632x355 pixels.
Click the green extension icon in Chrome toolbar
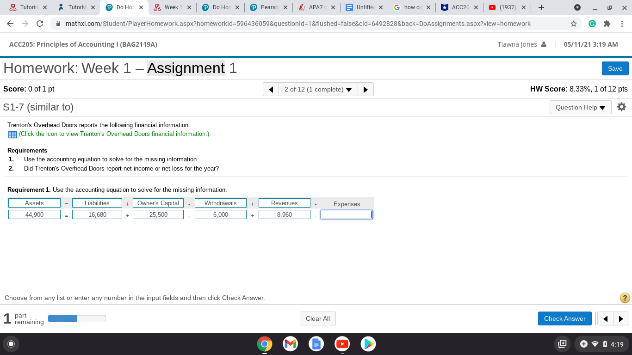[x=592, y=24]
